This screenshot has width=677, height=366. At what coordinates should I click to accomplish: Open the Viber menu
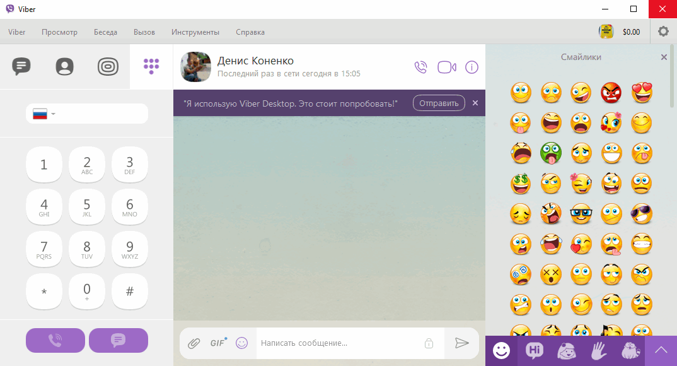pyautogui.click(x=17, y=32)
